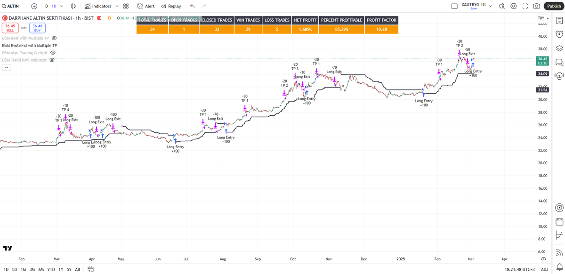The height and width of the screenshot is (274, 565).
Task: Set range to 1M
Action: pyautogui.click(x=24, y=269)
